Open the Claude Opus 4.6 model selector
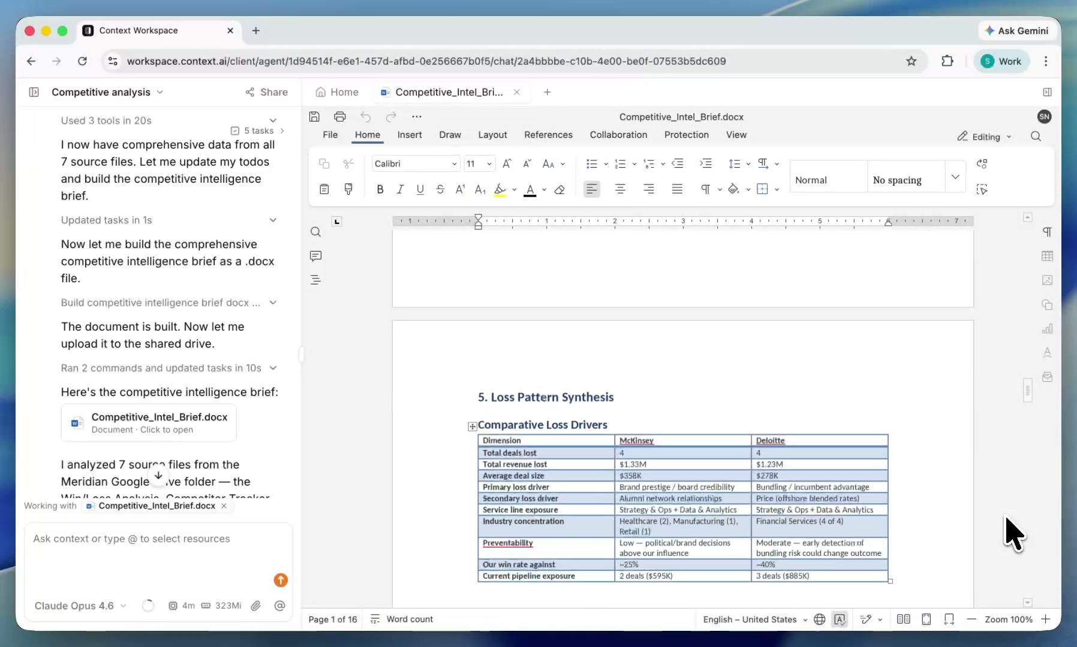1077x647 pixels. 80,606
